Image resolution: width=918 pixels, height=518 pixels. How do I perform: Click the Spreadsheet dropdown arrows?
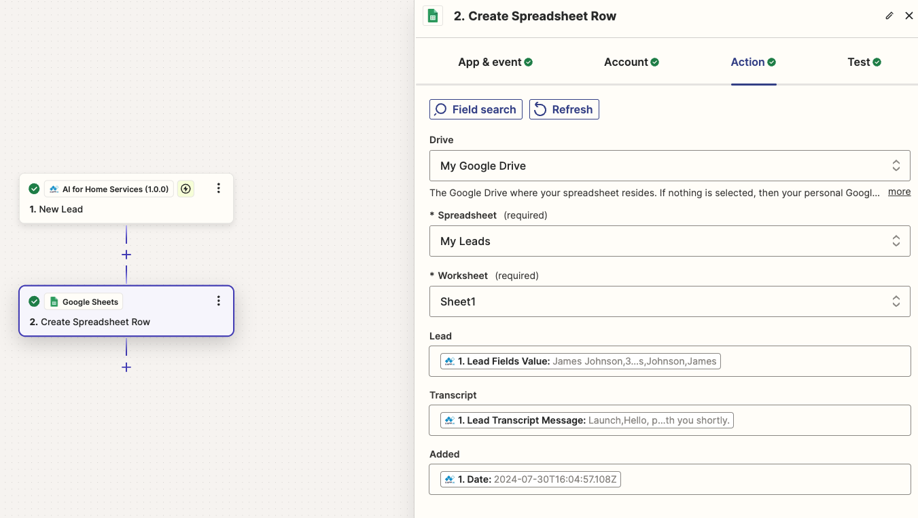point(896,241)
